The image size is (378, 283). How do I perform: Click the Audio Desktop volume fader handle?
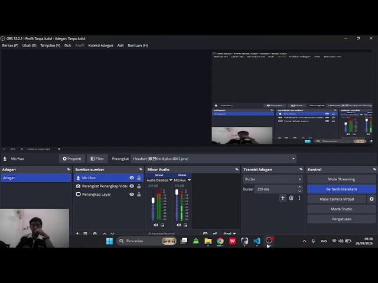pyautogui.click(x=153, y=200)
